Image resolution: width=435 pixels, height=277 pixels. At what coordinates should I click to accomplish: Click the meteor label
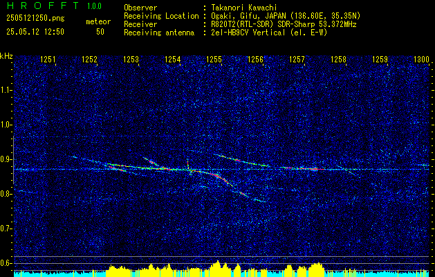(x=98, y=21)
